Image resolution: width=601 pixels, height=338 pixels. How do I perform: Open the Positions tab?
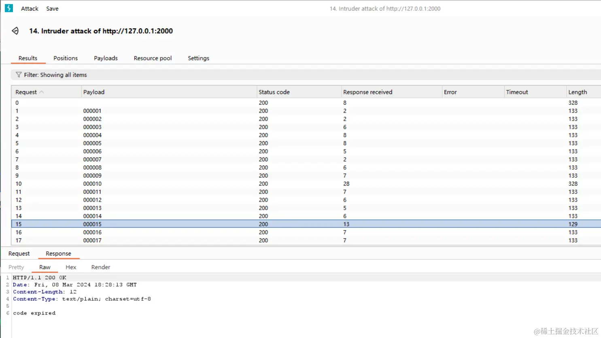[x=66, y=58]
